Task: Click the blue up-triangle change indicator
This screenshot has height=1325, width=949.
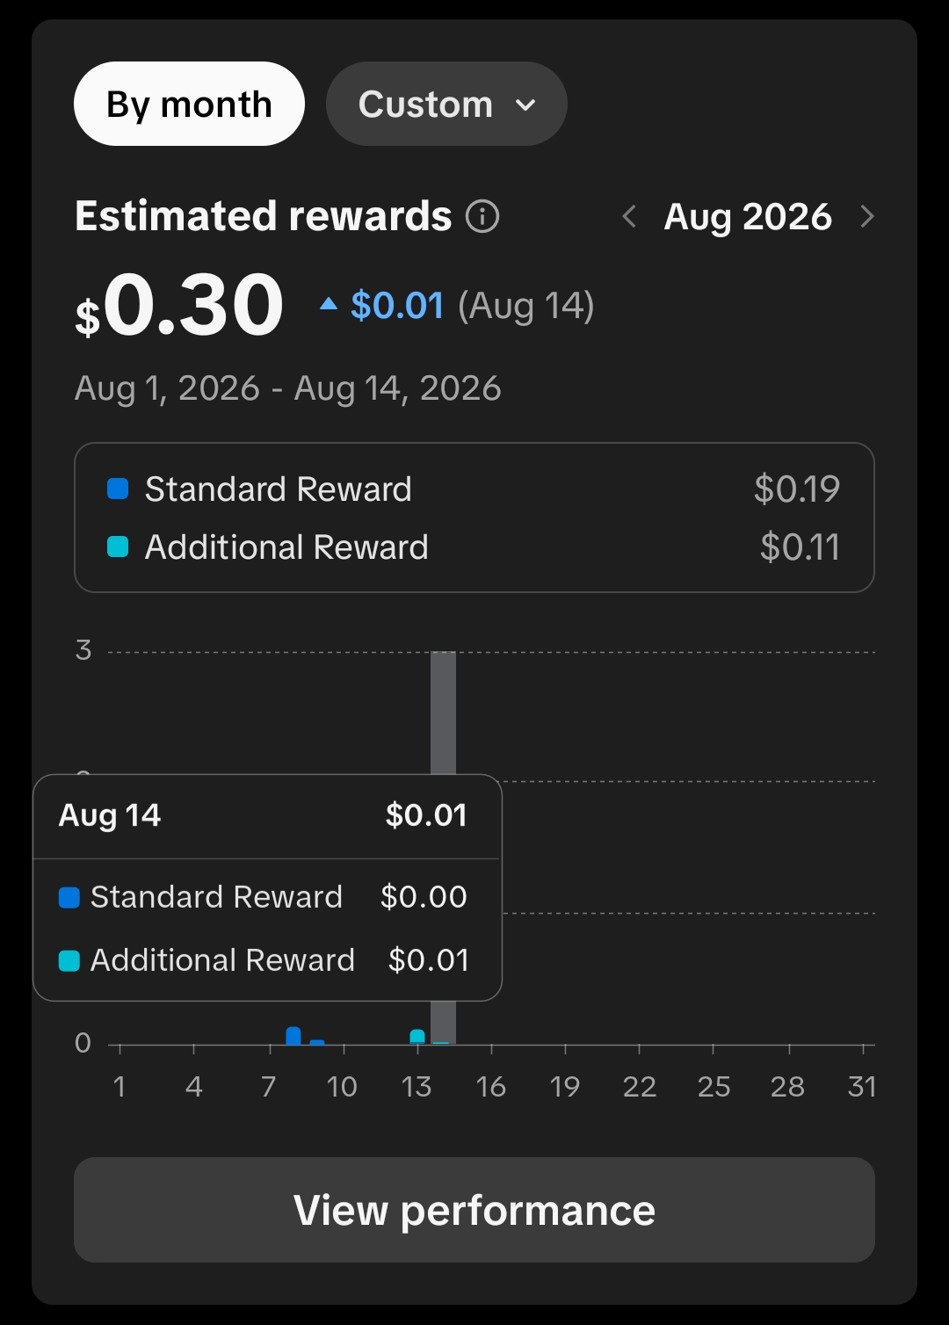Action: 329,305
